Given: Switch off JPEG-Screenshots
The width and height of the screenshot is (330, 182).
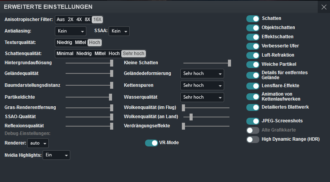Looking at the screenshot, I should [x=253, y=121].
